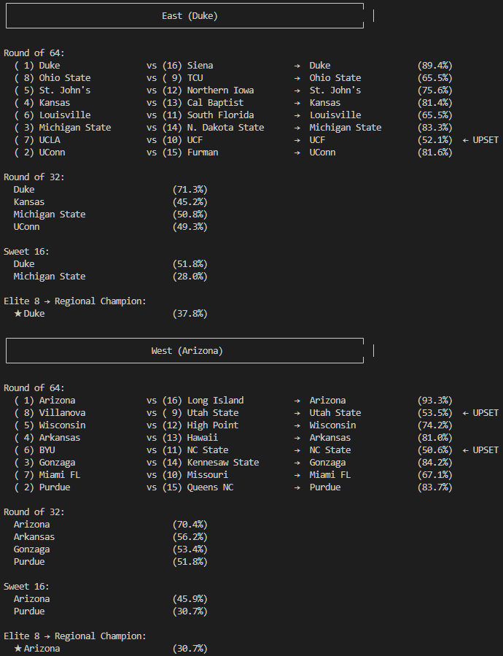Screen dimensions: 503x656
Task: Click the "← UPSET" marker on UCF row
Action: tap(480, 139)
